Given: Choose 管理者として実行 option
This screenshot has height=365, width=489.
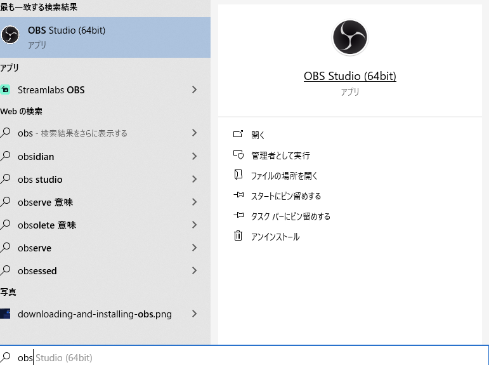Looking at the screenshot, I should point(280,155).
